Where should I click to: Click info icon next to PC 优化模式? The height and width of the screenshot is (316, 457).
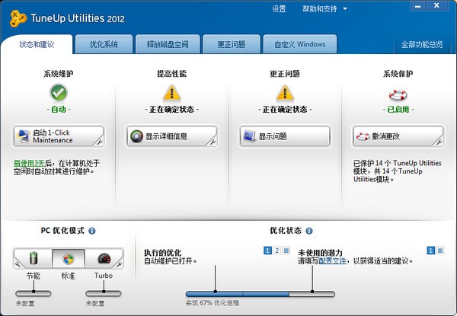[92, 231]
